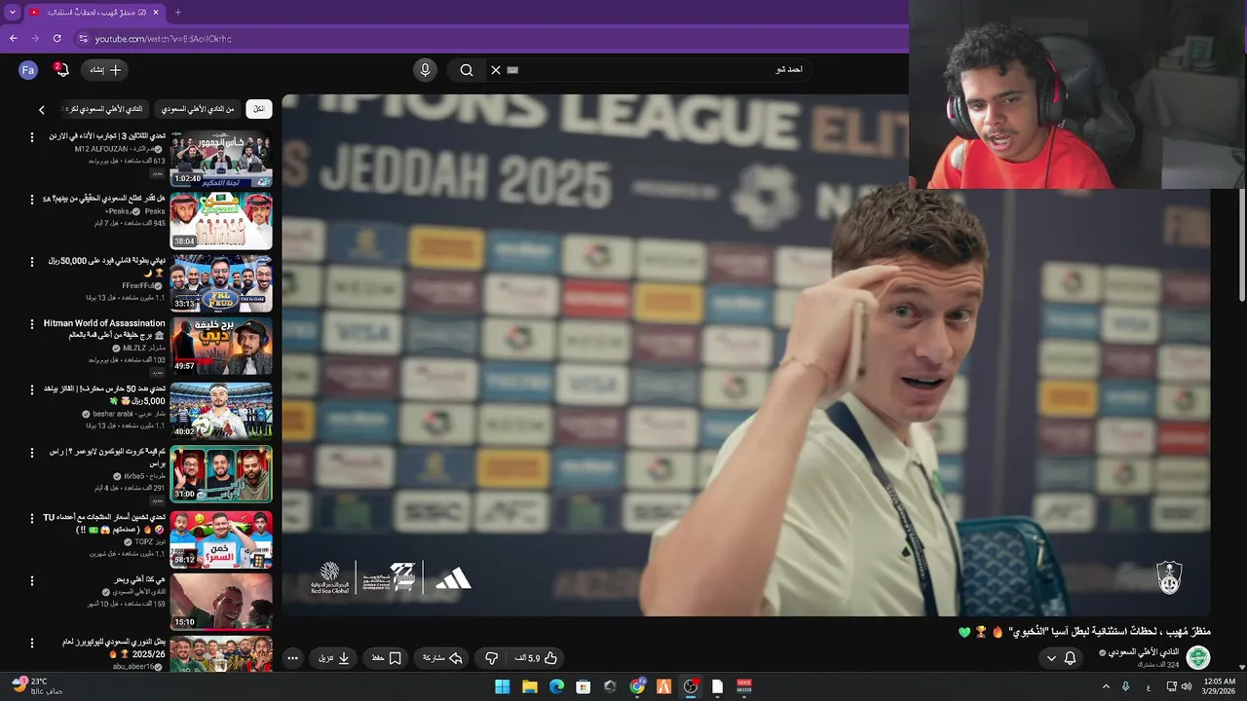The height and width of the screenshot is (701, 1247).
Task: Open YouTube notifications bell
Action: pos(61,70)
